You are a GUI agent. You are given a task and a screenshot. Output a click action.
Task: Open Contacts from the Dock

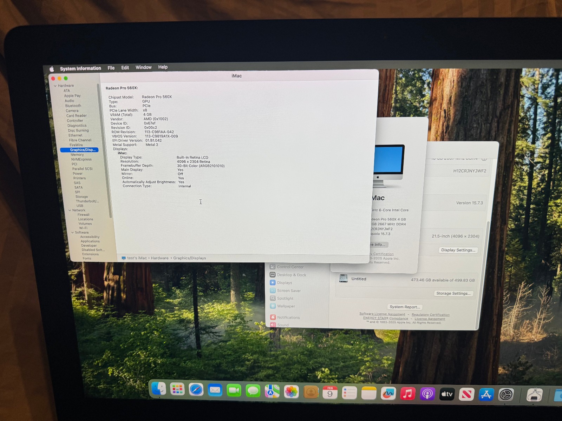click(x=311, y=392)
